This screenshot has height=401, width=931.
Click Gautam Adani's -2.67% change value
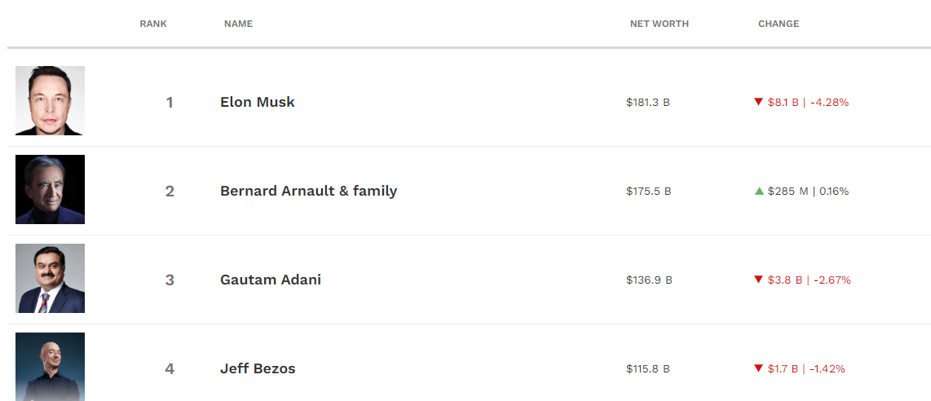[x=832, y=280]
